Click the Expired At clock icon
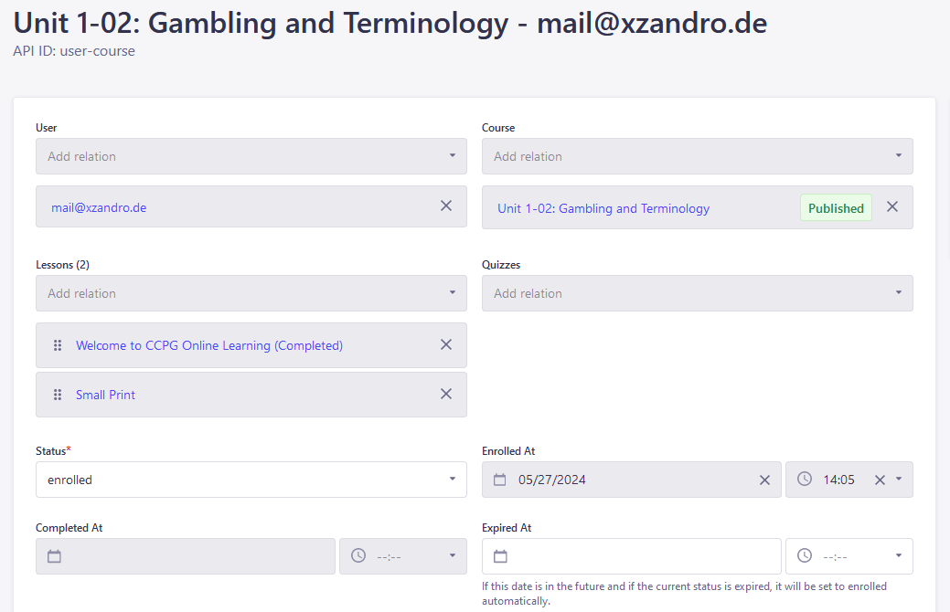 (805, 556)
